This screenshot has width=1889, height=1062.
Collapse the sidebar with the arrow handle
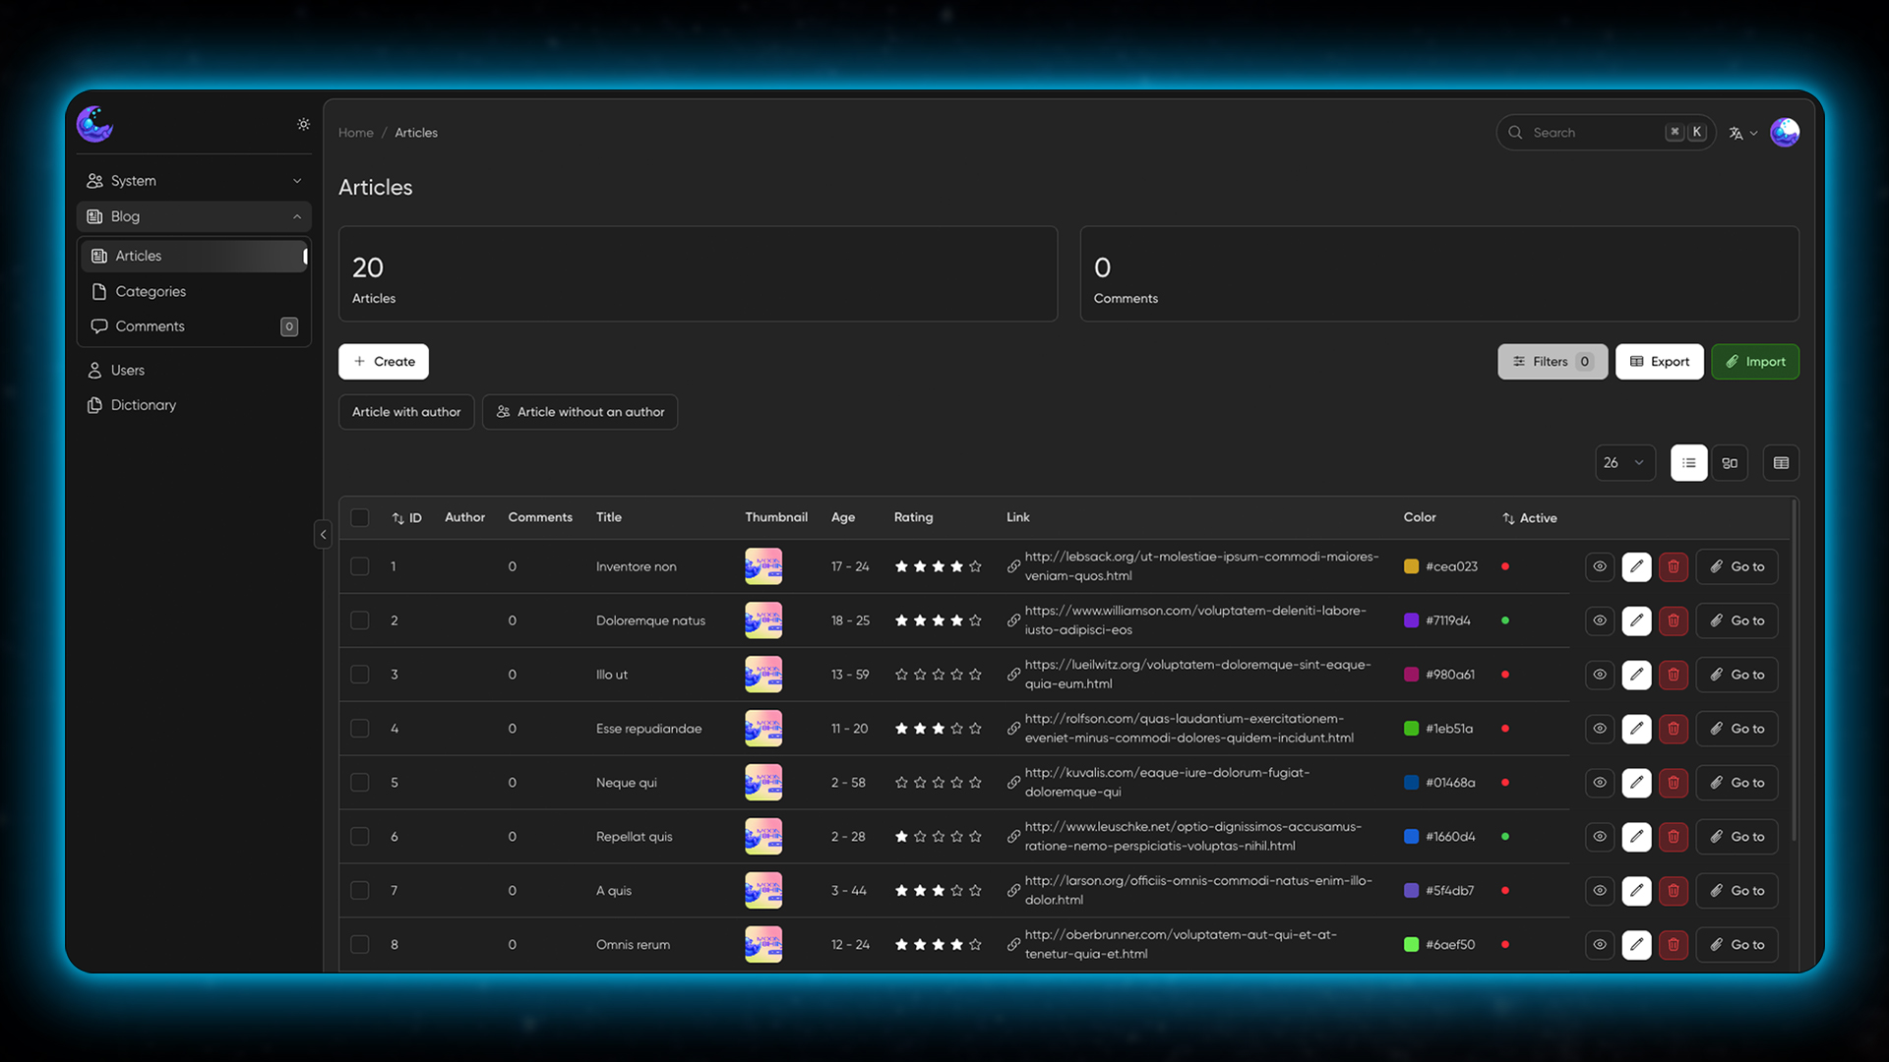tap(323, 535)
